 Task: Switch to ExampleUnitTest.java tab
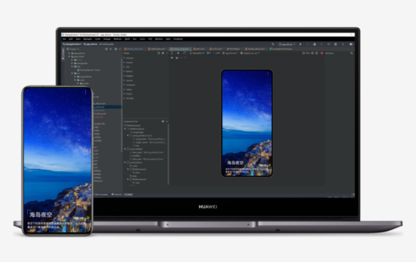point(281,49)
